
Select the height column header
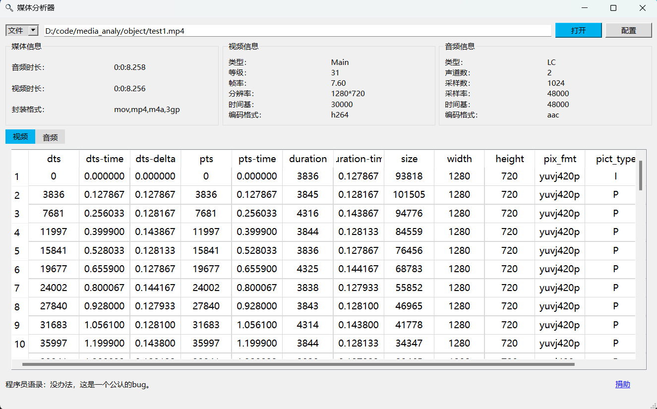tap(510, 159)
